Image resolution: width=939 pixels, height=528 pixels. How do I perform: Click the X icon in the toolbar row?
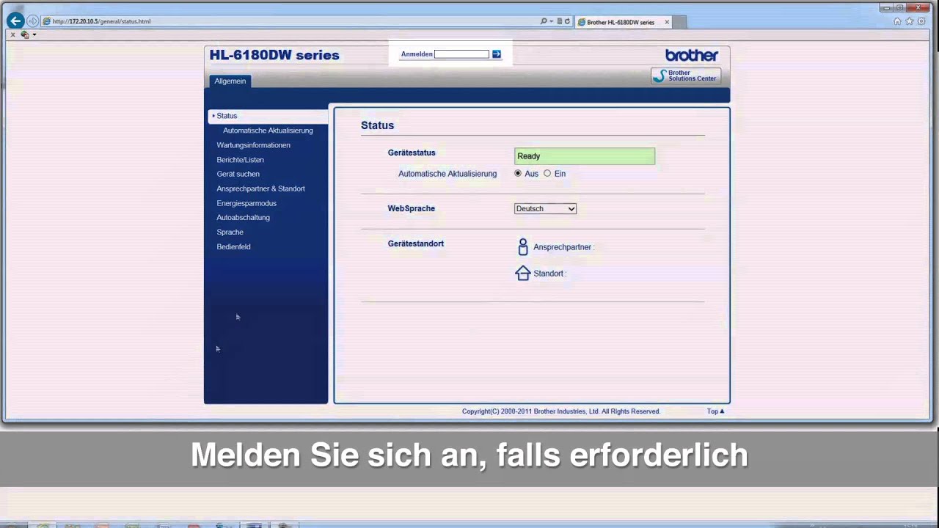(x=12, y=34)
